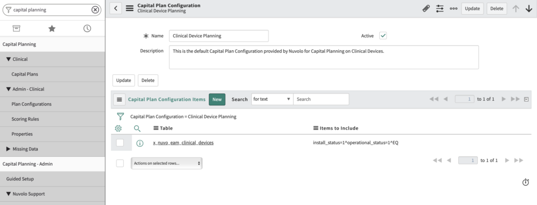Select the x_nuvo_eam_clinical_devices row checkbox
The height and width of the screenshot is (205, 537).
tap(120, 143)
